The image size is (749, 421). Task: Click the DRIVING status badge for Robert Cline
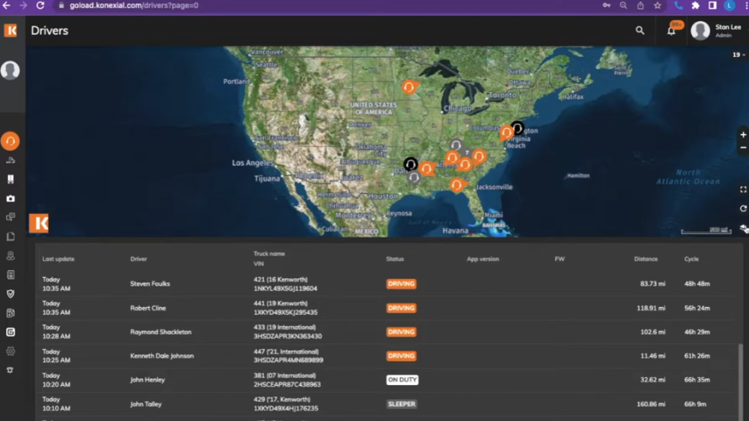click(401, 308)
